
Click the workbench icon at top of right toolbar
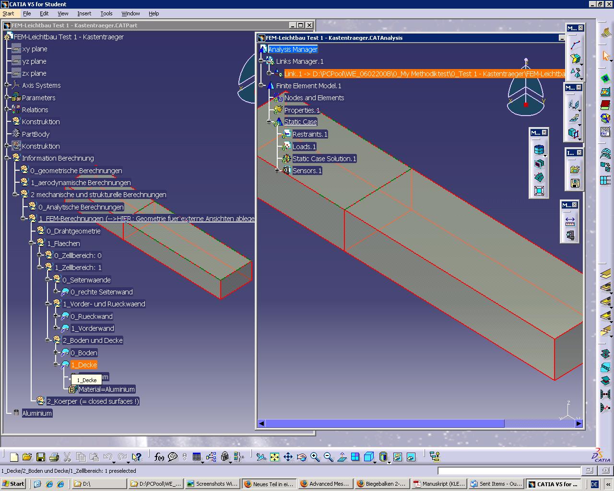point(605,33)
